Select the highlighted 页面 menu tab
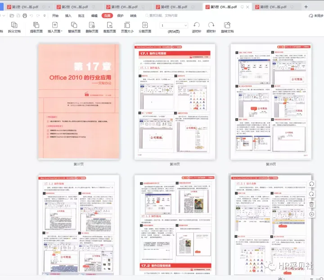The width and height of the screenshot is (324, 280). point(107,16)
